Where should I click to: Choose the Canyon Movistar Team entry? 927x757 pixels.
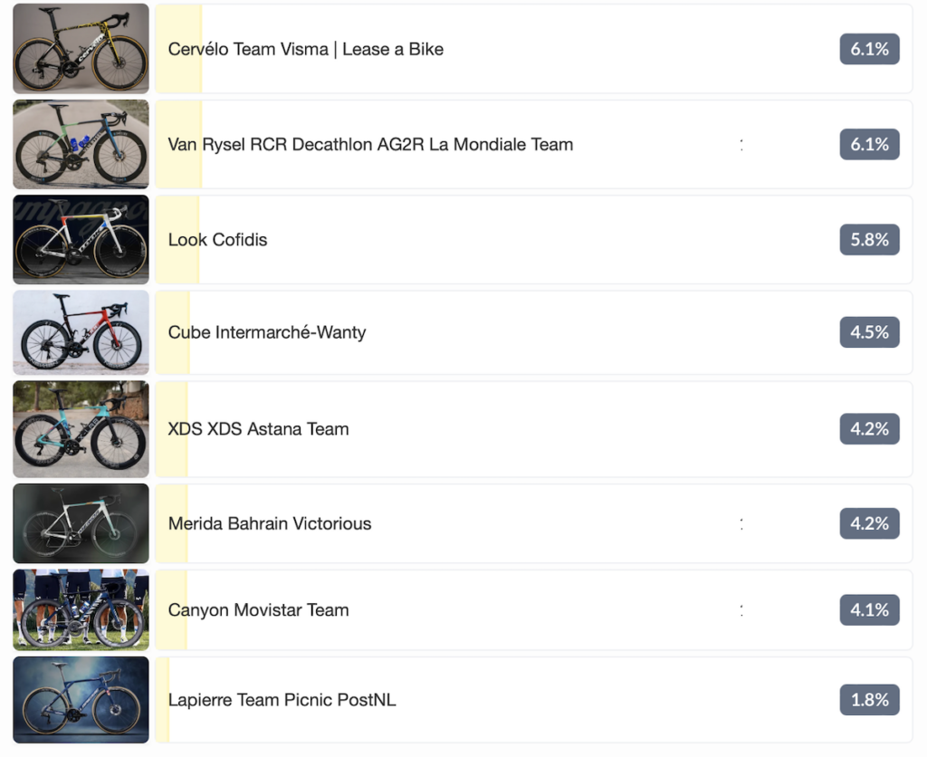tap(534, 609)
